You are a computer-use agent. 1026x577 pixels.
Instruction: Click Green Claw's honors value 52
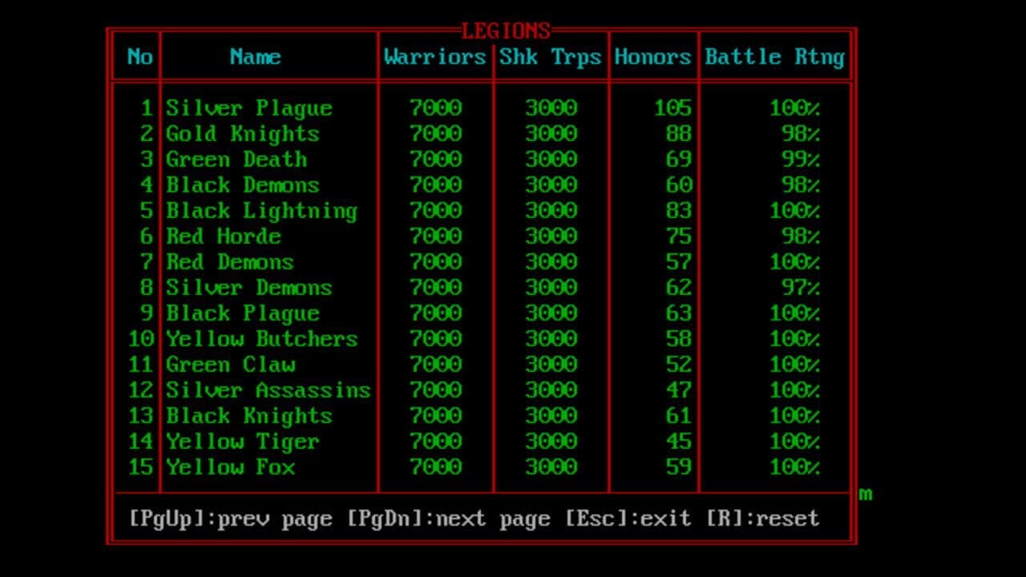coord(679,365)
